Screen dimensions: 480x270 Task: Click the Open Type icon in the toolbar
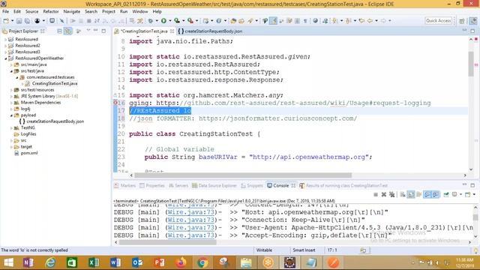(x=233, y=21)
